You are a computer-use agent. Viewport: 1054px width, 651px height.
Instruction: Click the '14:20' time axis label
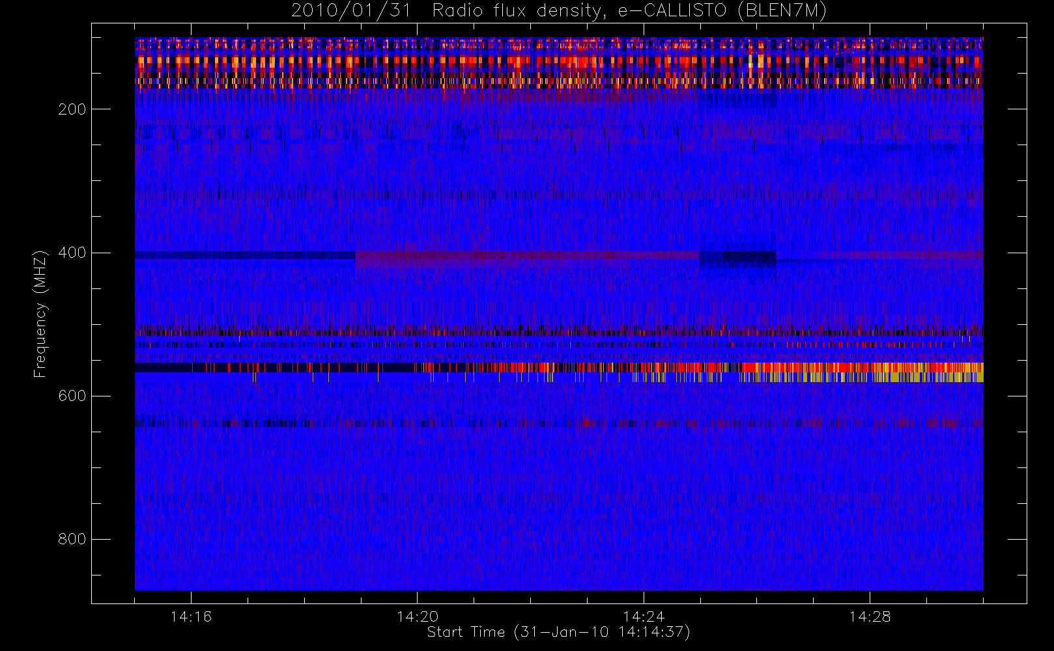pyautogui.click(x=418, y=616)
